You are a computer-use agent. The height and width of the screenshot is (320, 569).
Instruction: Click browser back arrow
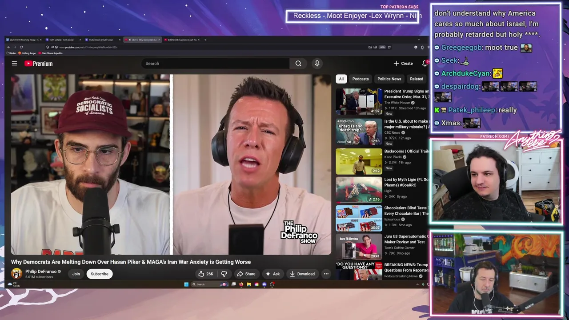coord(8,47)
